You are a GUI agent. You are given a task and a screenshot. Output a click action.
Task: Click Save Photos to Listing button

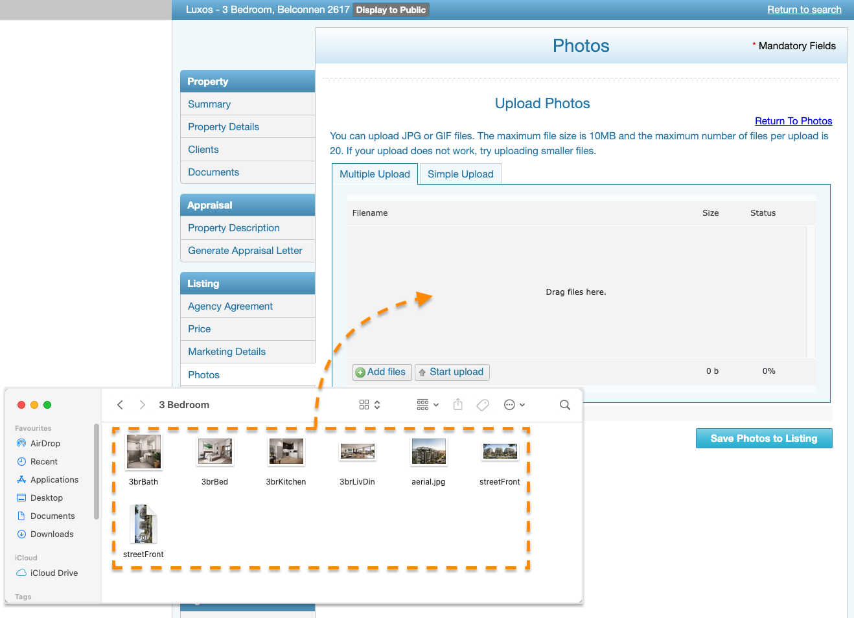pos(763,439)
